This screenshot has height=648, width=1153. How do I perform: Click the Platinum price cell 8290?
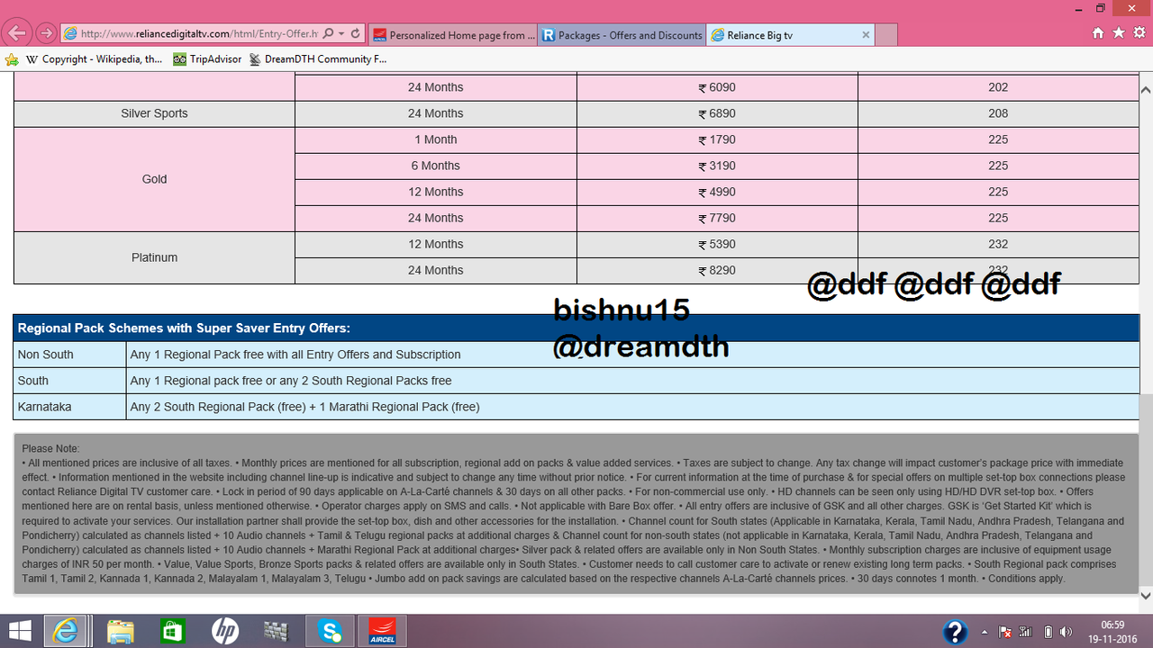(717, 270)
